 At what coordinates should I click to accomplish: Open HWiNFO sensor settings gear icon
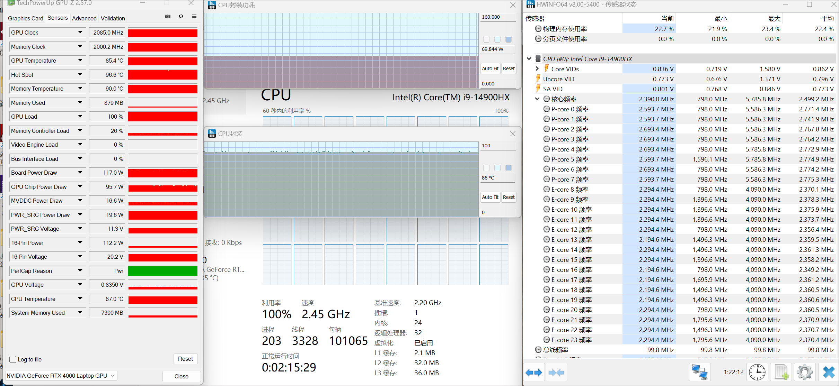(804, 373)
